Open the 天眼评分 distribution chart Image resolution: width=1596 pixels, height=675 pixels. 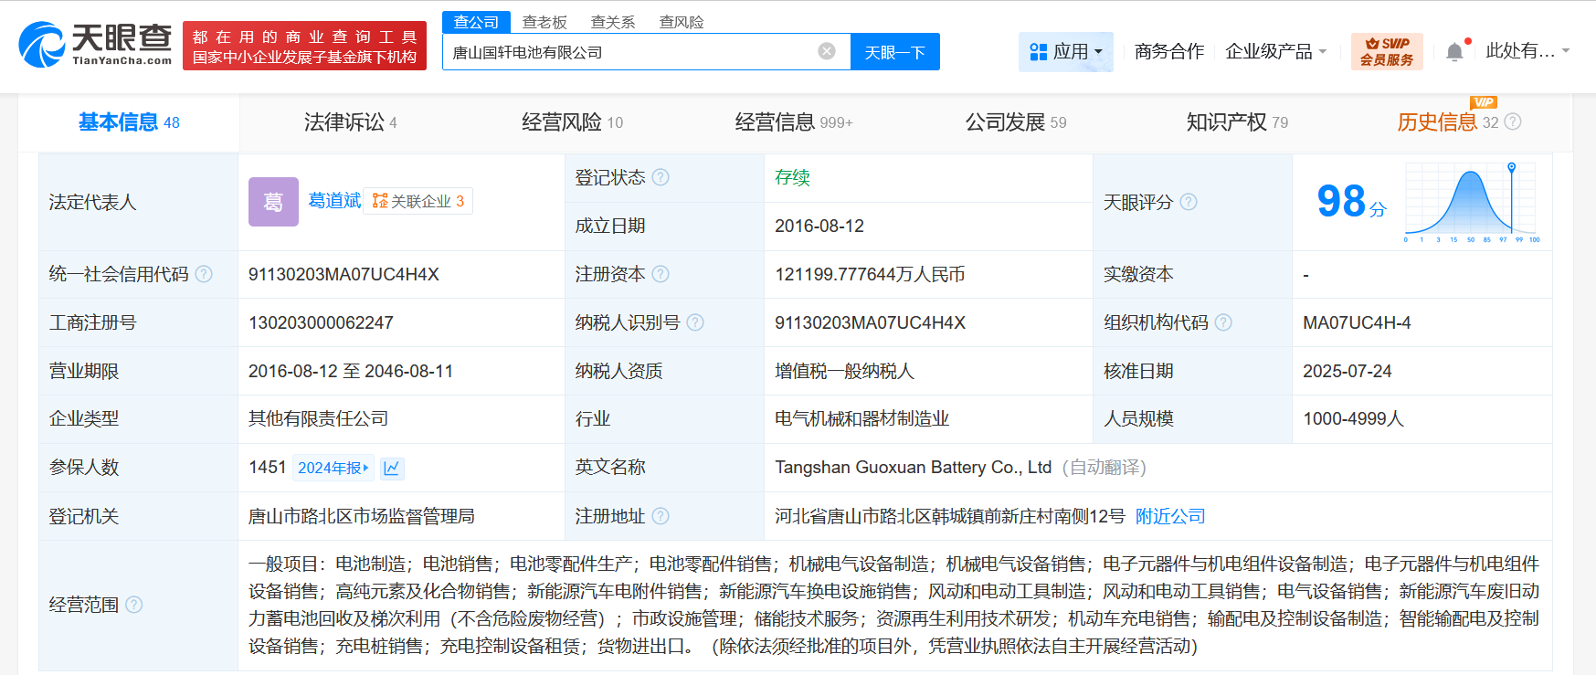coord(1472,202)
